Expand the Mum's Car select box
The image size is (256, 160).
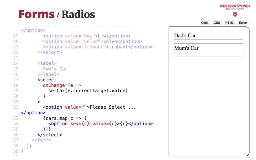click(208, 54)
